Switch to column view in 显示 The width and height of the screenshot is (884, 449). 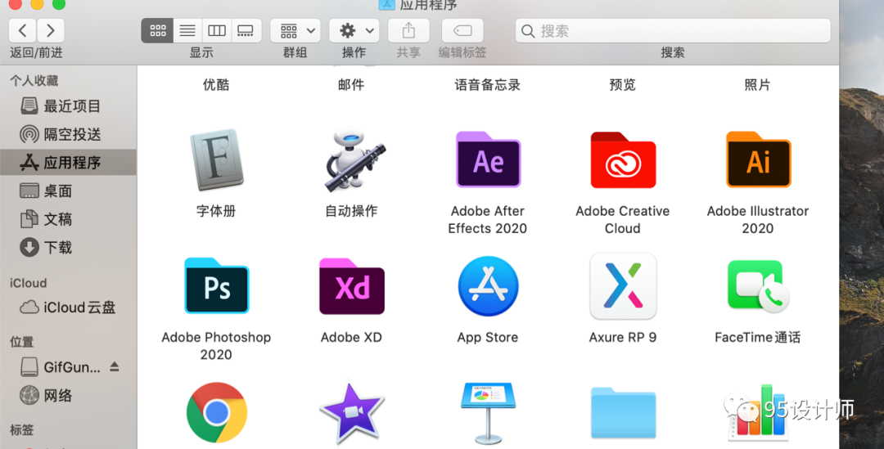[217, 30]
